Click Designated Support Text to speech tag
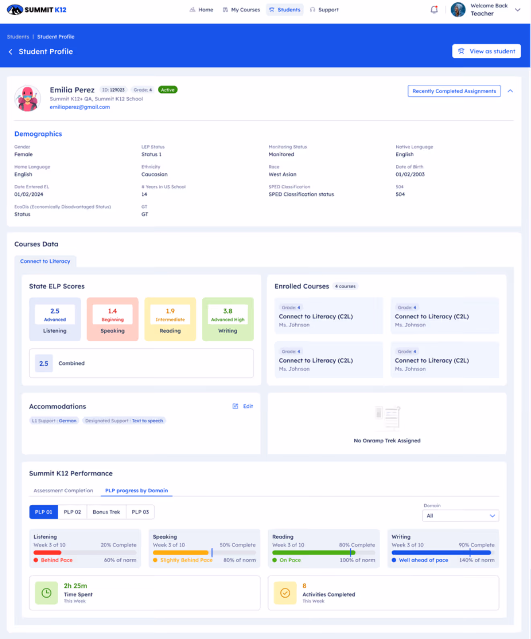 pos(124,421)
